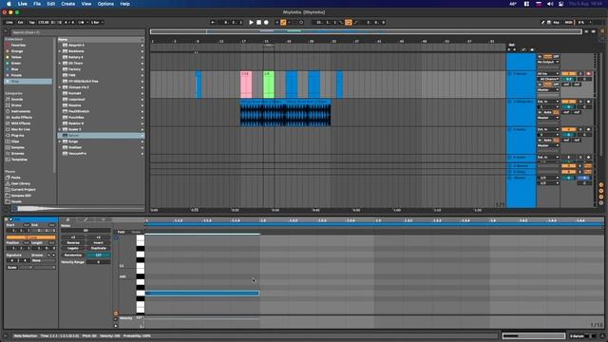Open the MIDI Effects category
The width and height of the screenshot is (608, 342).
pos(21,123)
